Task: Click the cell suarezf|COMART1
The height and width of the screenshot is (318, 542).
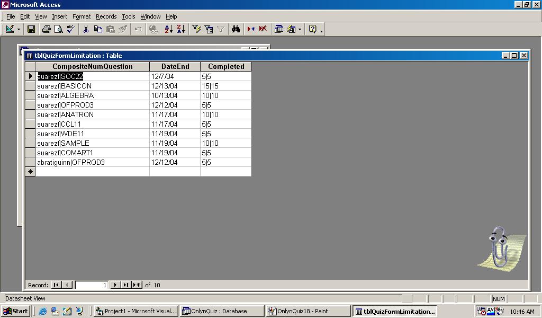Action: [92, 153]
